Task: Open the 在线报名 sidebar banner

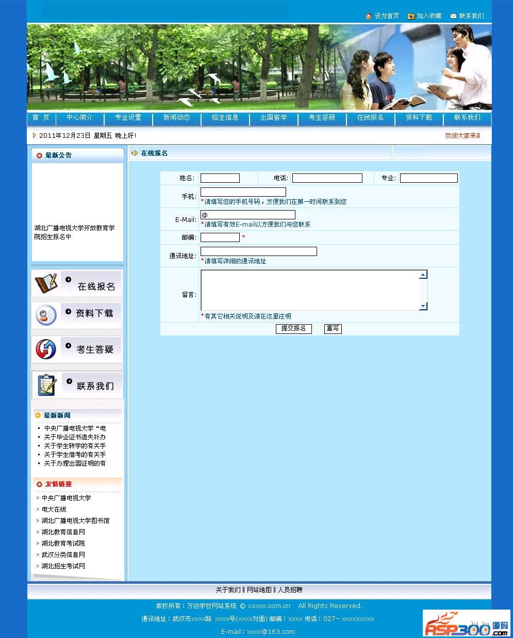Action: (x=77, y=284)
